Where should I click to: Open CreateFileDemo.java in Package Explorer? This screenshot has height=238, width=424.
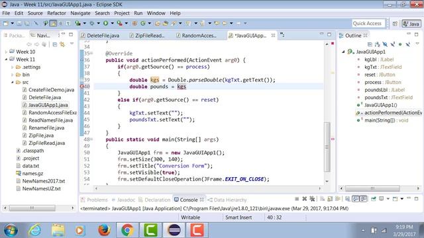tap(52, 90)
